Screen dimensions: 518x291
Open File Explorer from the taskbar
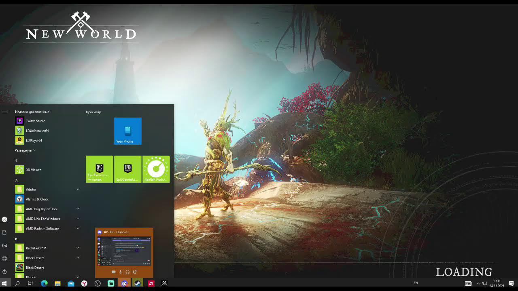point(57,284)
